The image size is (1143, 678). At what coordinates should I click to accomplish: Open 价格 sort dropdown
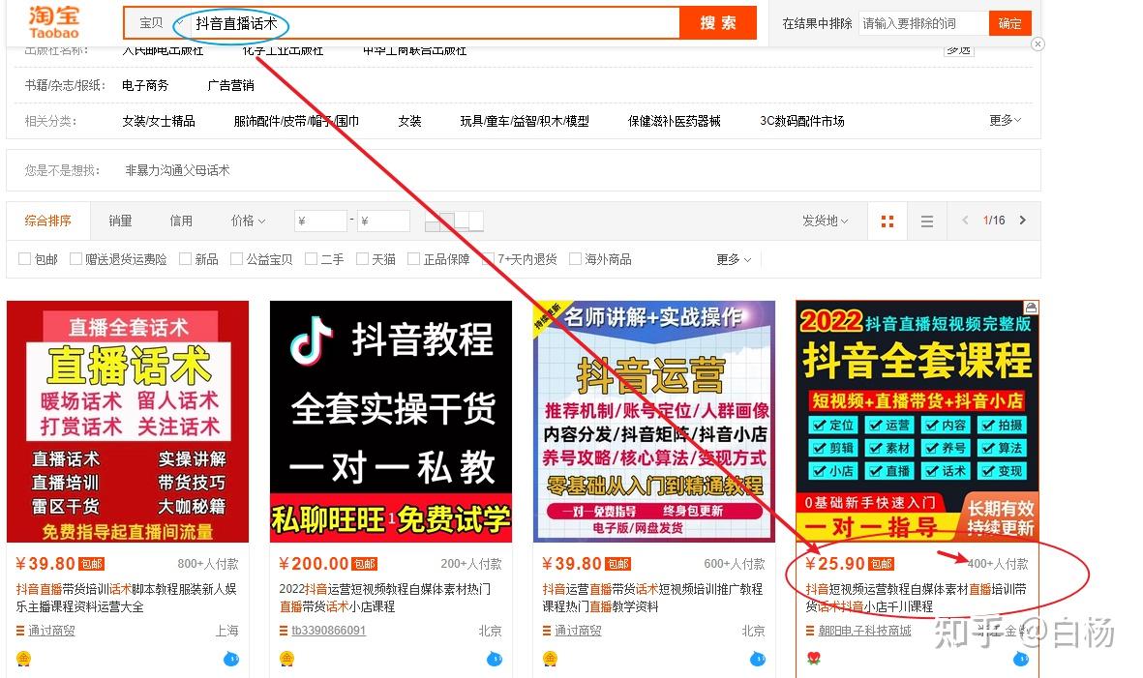point(248,221)
